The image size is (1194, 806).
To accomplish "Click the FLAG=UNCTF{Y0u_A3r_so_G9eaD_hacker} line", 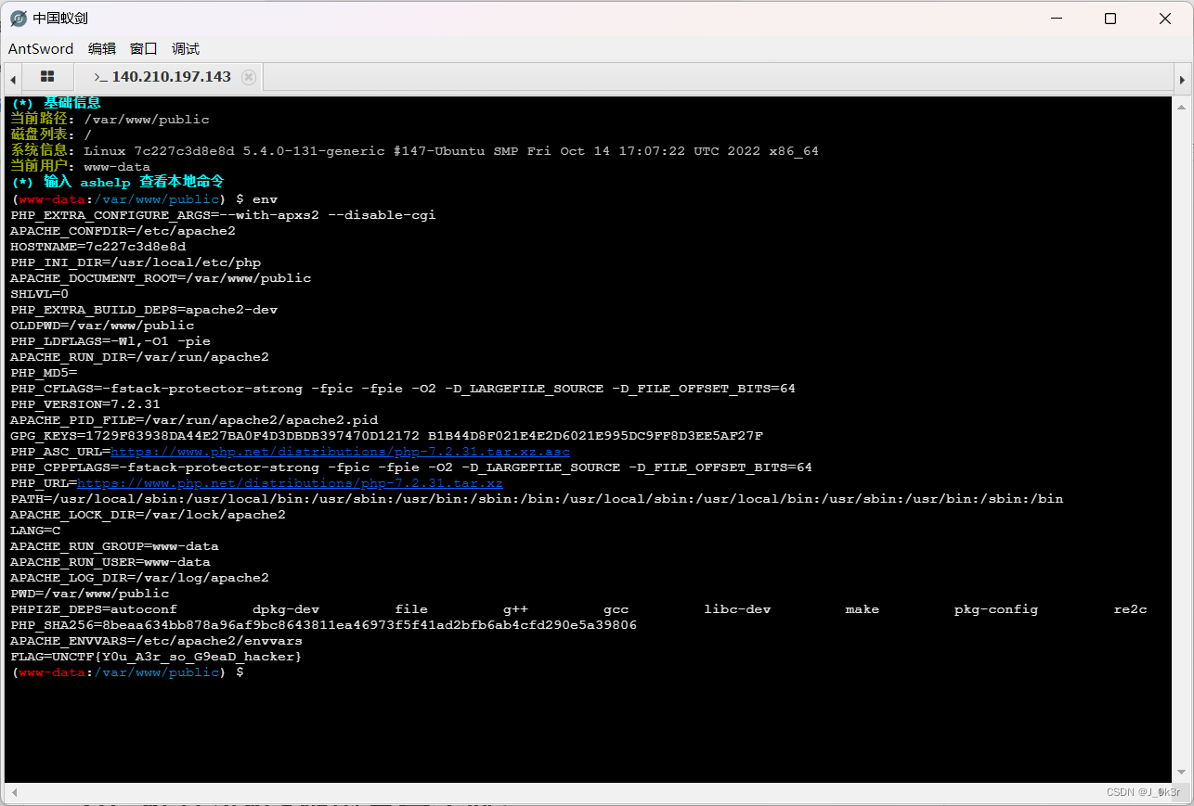I will pyautogui.click(x=156, y=657).
